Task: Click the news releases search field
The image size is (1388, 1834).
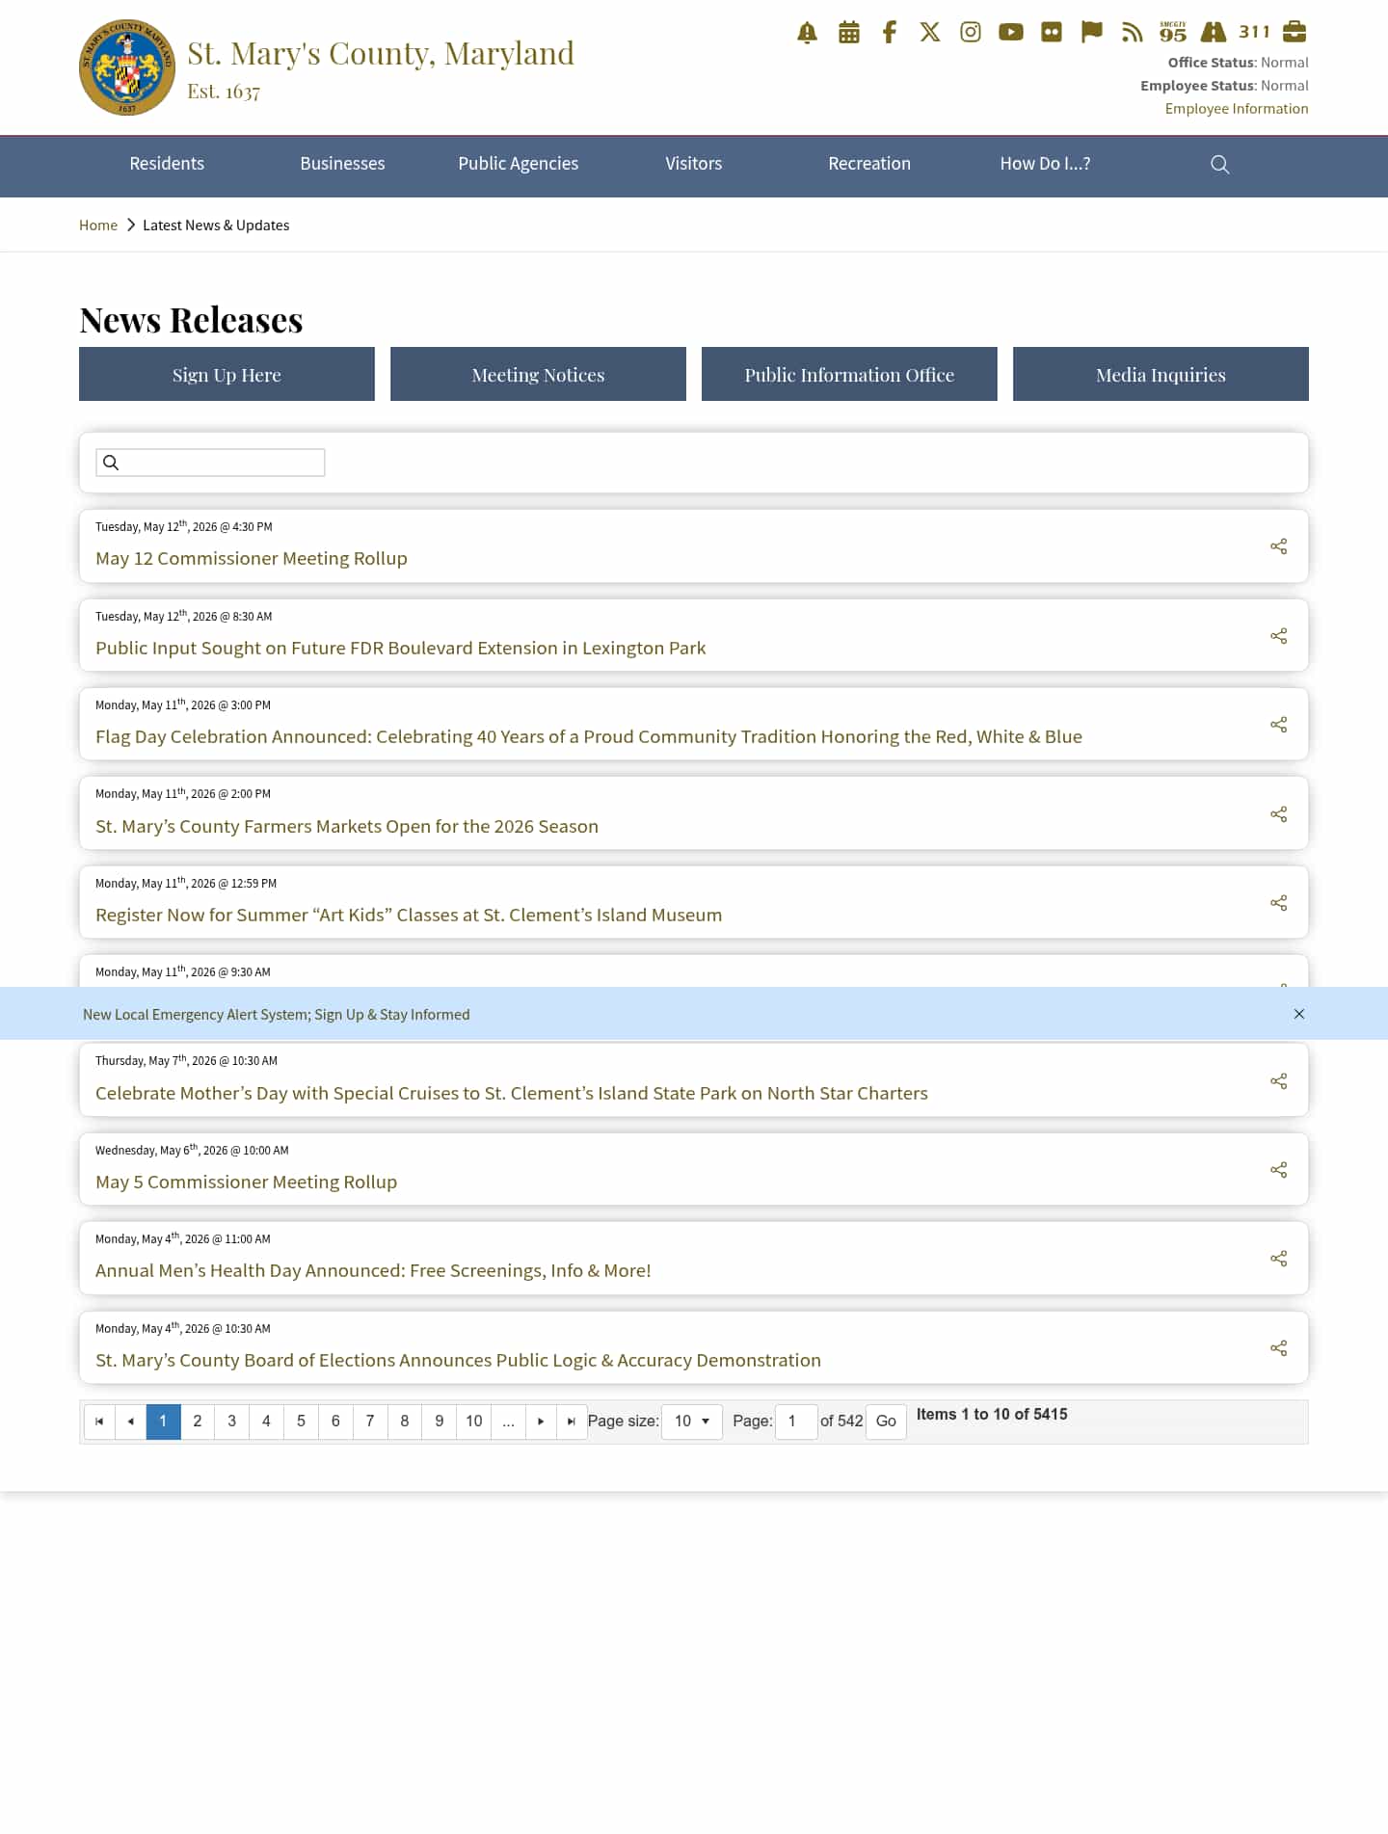Action: point(210,463)
